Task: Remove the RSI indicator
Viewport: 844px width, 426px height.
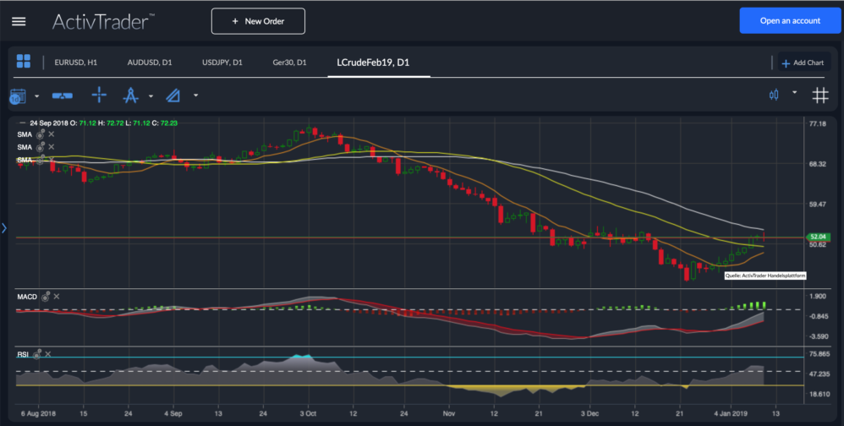Action: pyautogui.click(x=48, y=354)
